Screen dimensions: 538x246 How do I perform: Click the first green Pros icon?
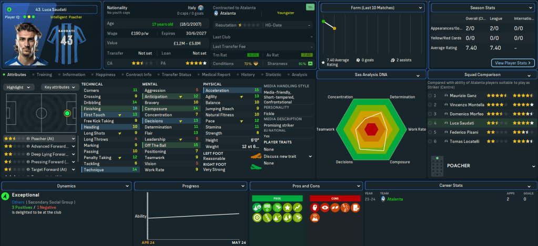pos(256,208)
